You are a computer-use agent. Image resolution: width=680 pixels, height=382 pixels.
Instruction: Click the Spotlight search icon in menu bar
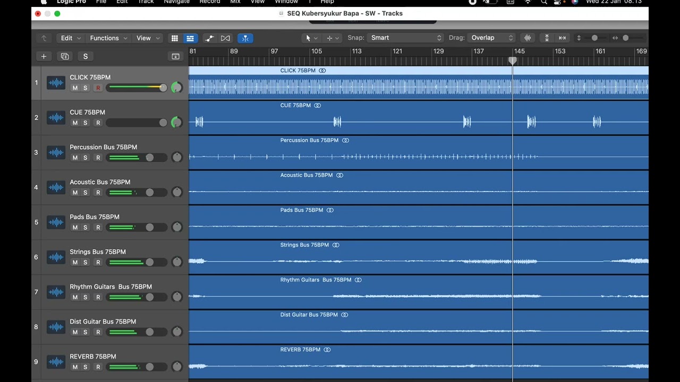544,2
